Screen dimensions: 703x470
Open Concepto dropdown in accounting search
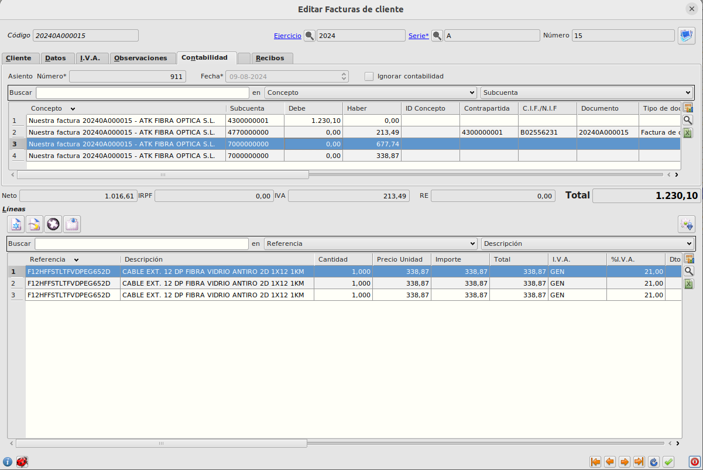point(371,92)
